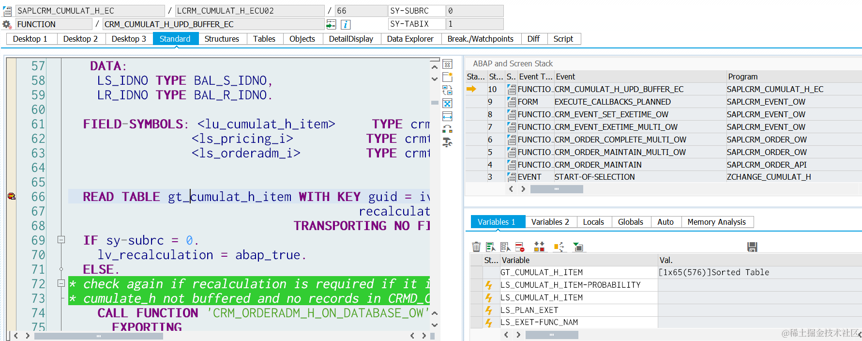Open the Diff tab
Screen dimensions: 862x341
[x=533, y=39]
